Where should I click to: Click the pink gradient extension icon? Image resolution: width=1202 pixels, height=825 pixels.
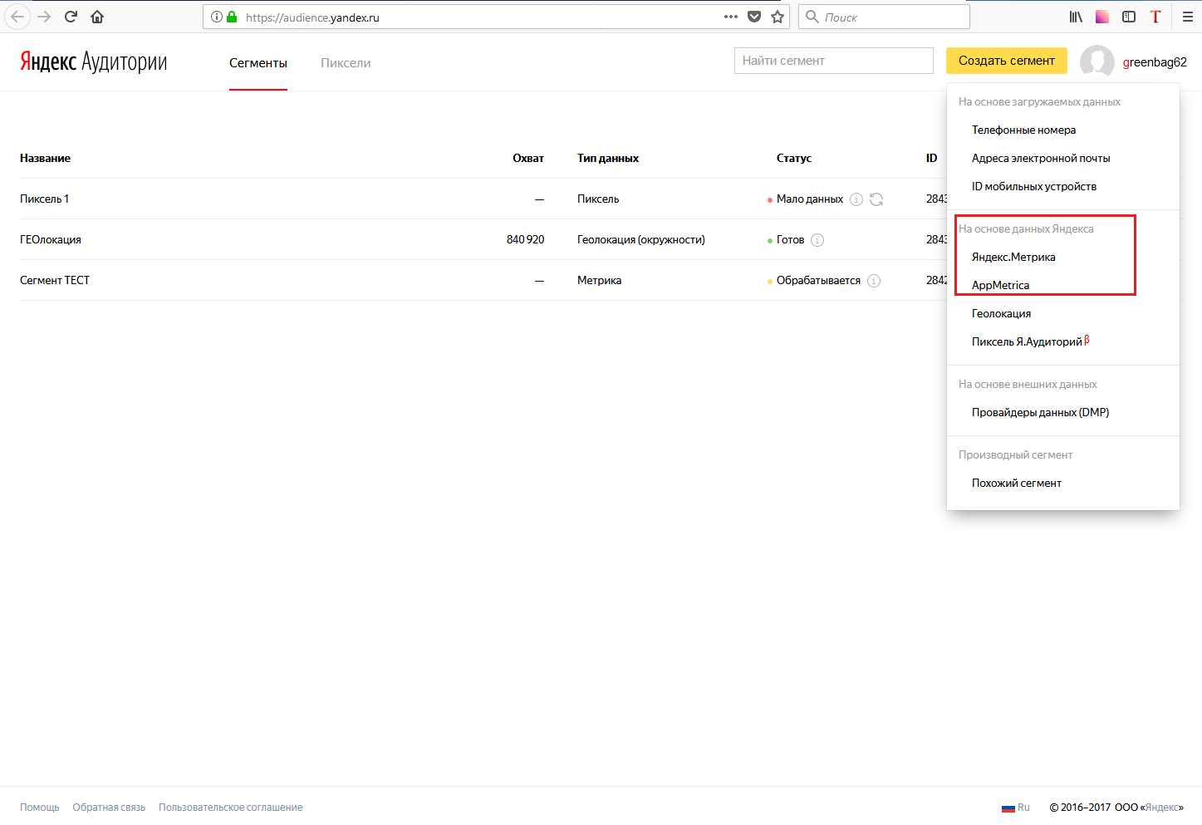click(x=1102, y=17)
